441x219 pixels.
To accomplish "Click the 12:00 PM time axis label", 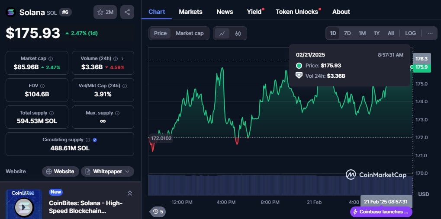I will [182, 202].
